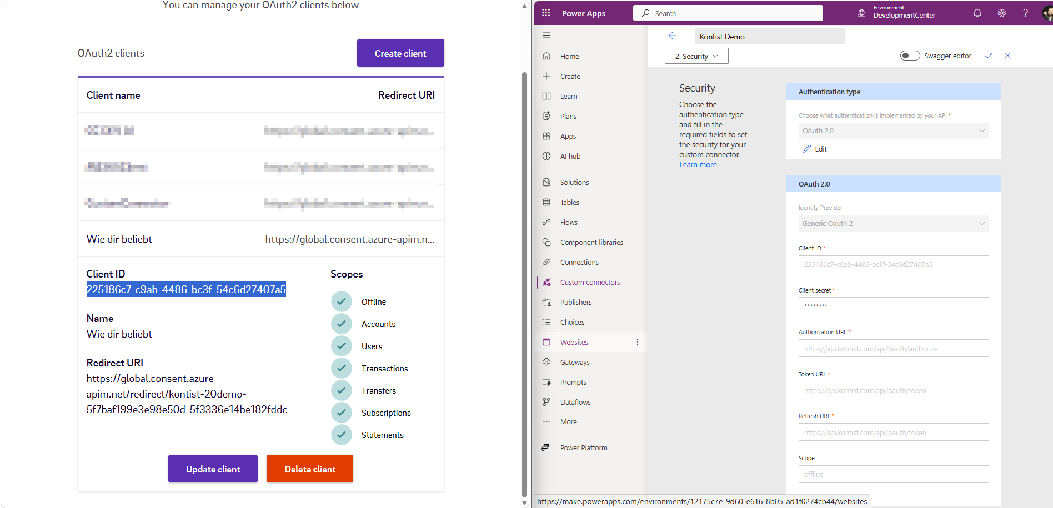Collapse the left navigation hamburger menu
Image resolution: width=1053 pixels, height=508 pixels.
[546, 36]
